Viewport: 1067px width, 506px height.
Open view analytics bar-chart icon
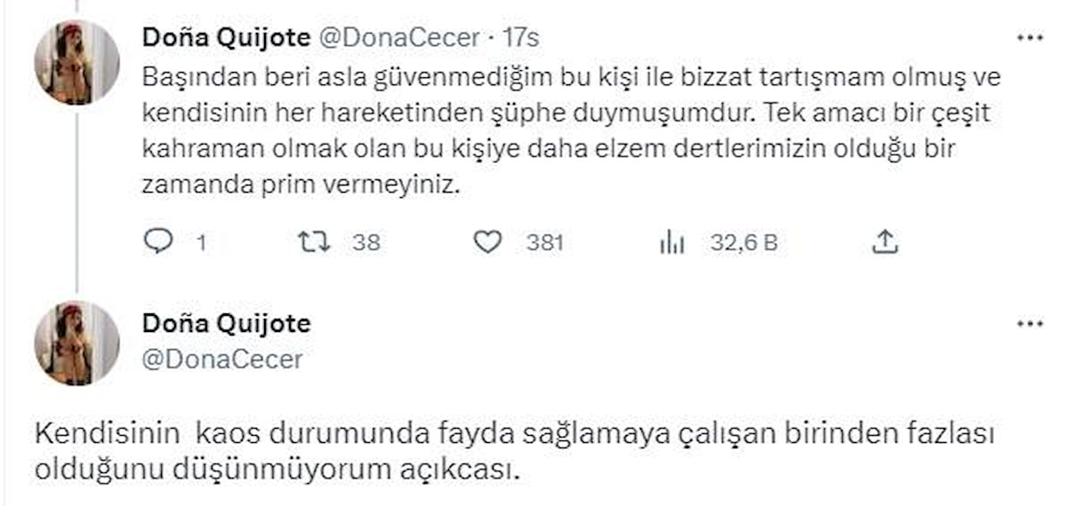click(x=671, y=241)
